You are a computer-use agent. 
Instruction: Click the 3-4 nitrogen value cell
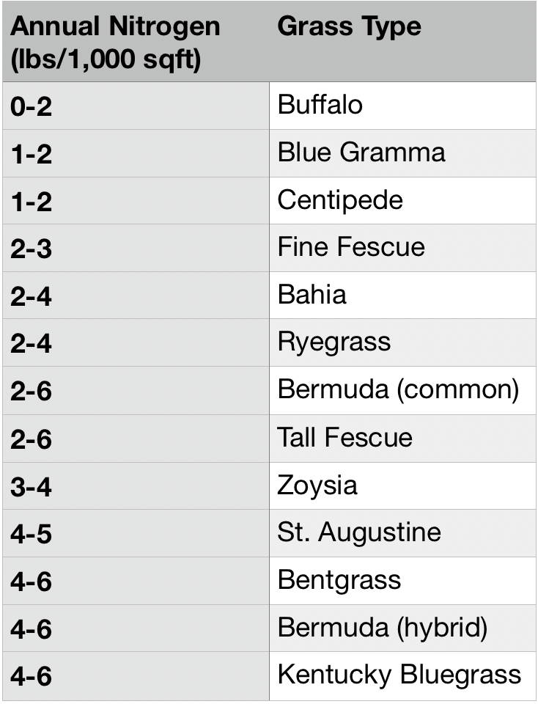click(136, 485)
